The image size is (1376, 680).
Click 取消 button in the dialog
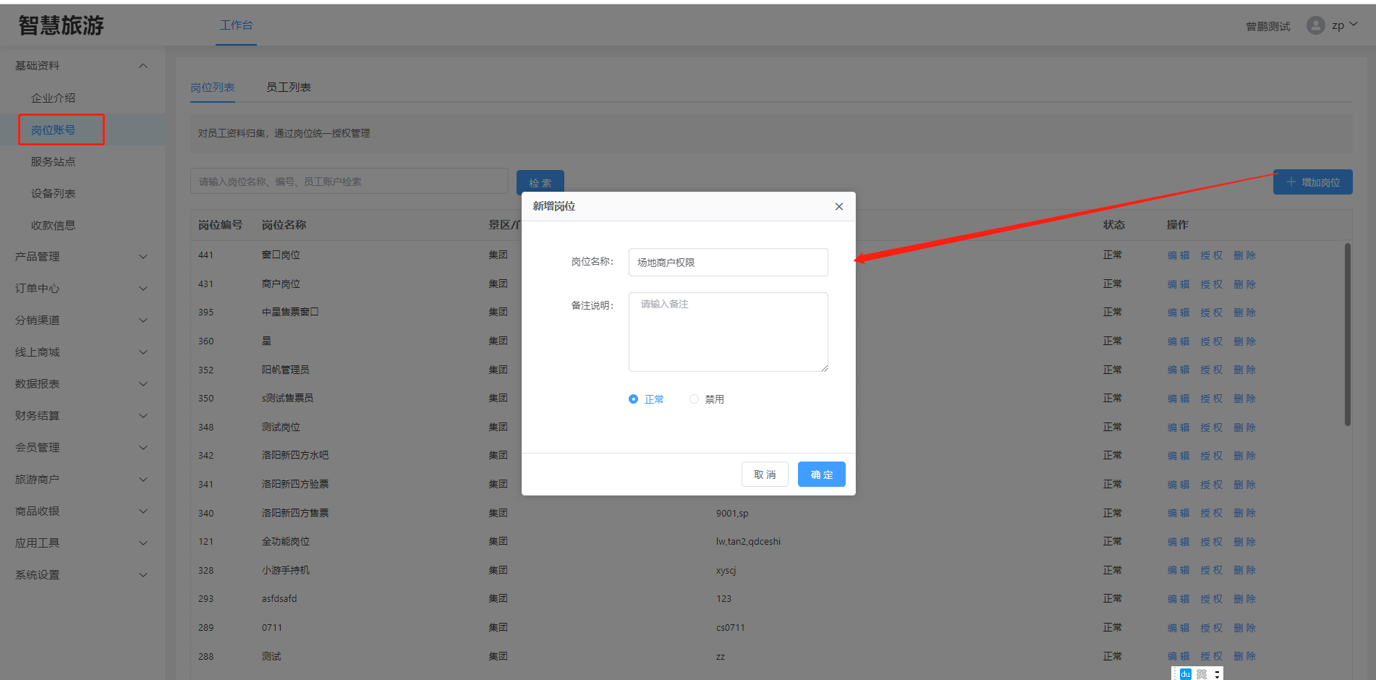765,475
